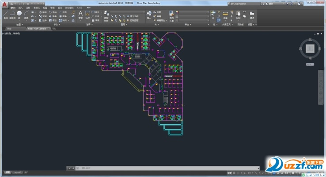Screen dimensions: 326x177
Task: Switch to the Layout1 tab at bottom
Action: pyautogui.click(x=17, y=172)
